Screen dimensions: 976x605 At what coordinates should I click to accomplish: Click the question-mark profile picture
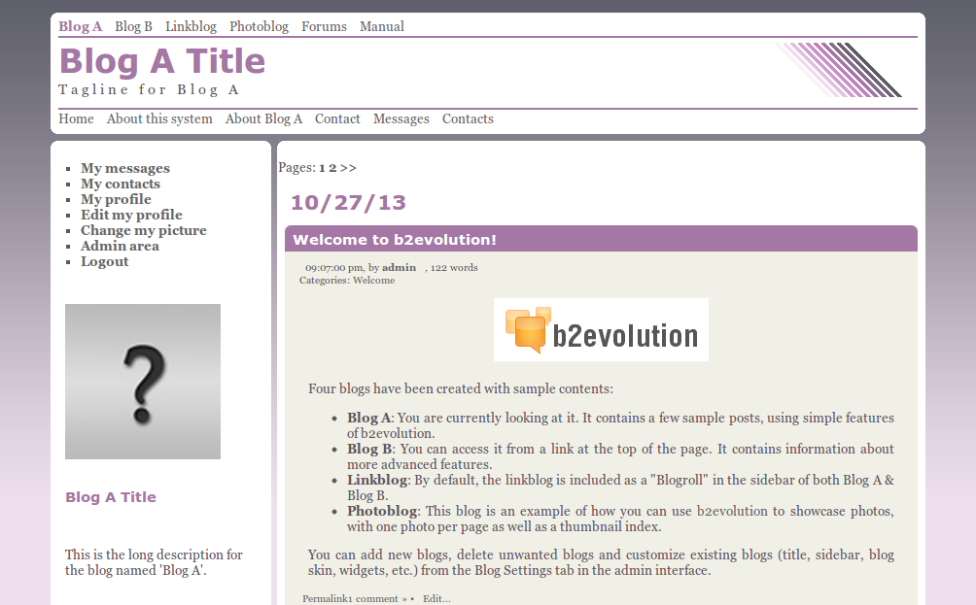point(143,382)
